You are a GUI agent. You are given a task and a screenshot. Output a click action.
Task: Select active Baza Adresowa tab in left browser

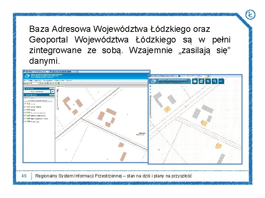click(x=36, y=71)
